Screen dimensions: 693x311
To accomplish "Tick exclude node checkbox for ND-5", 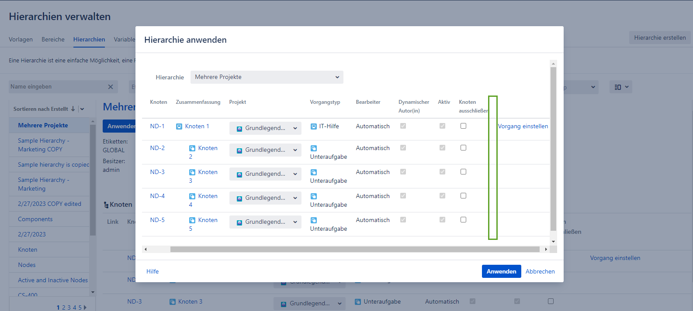I will (x=463, y=220).
